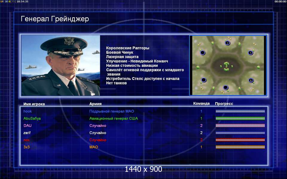The image size is (287, 179).
Task: Click army 'Авиационный генерал США'
Action: coord(114,118)
